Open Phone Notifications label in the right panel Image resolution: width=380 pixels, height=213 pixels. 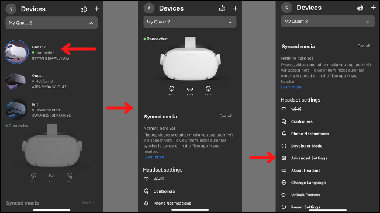pos(310,134)
